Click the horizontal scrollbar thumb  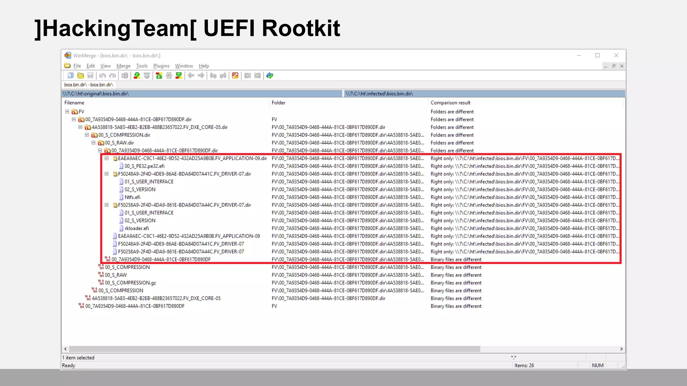275,349
